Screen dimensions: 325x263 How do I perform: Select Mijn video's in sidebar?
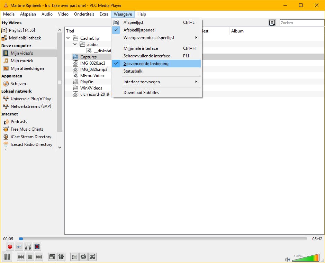(x=29, y=53)
